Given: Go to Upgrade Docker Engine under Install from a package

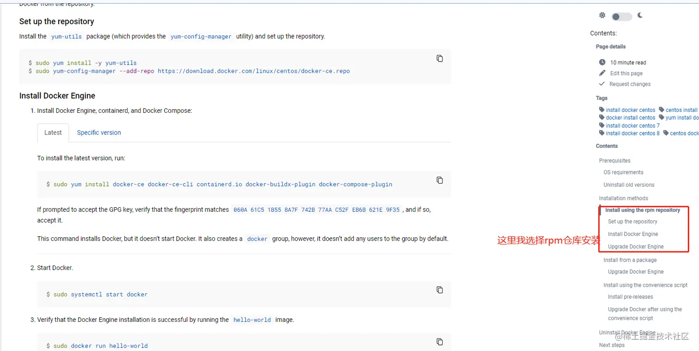Looking at the screenshot, I should [x=636, y=272].
